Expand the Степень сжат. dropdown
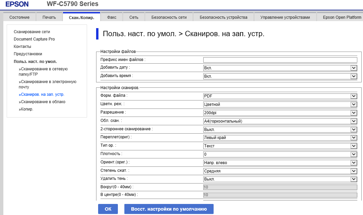Screen dimensions: 363x215 (280, 171)
